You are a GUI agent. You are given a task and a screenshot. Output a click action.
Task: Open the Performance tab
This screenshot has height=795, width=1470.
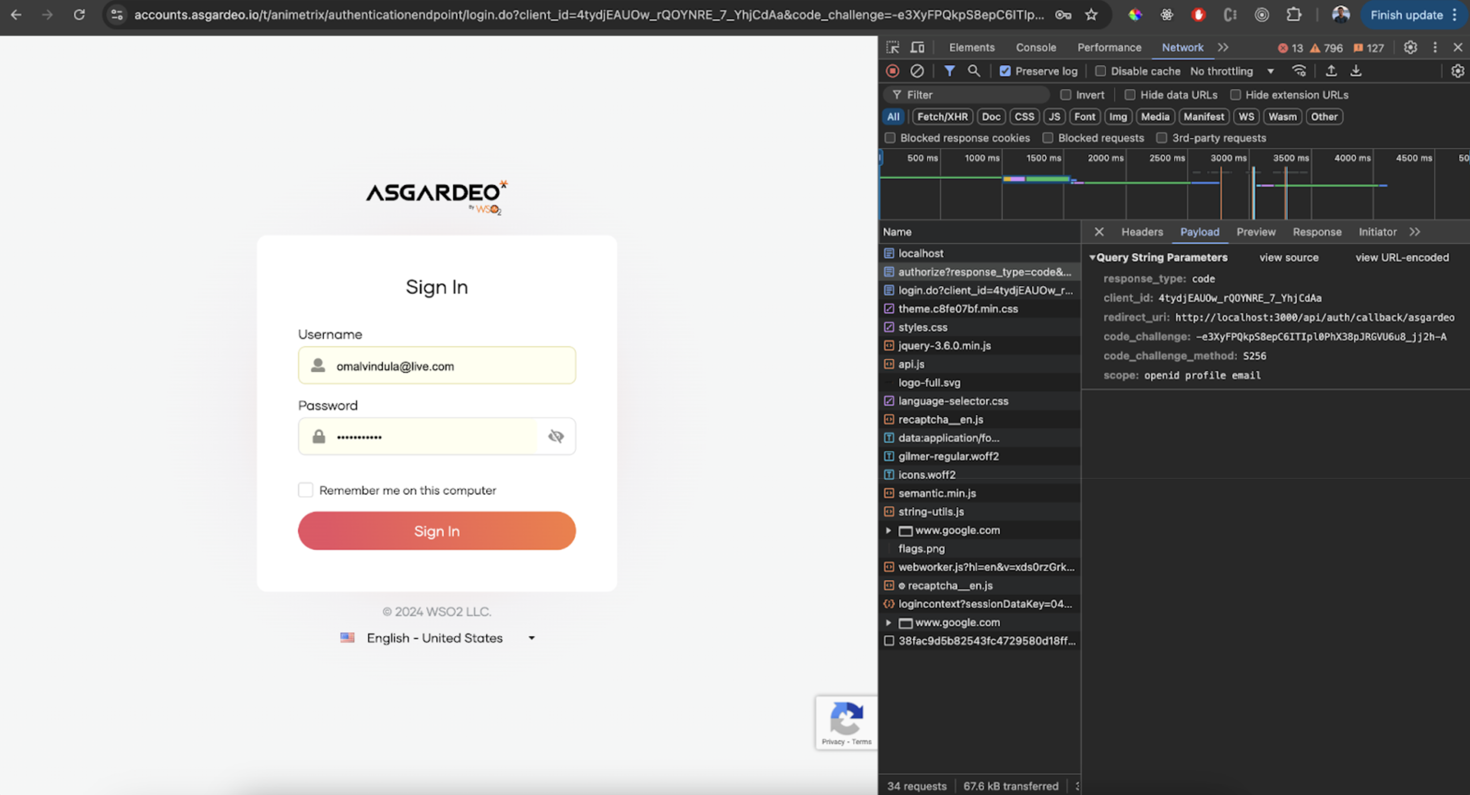point(1109,47)
